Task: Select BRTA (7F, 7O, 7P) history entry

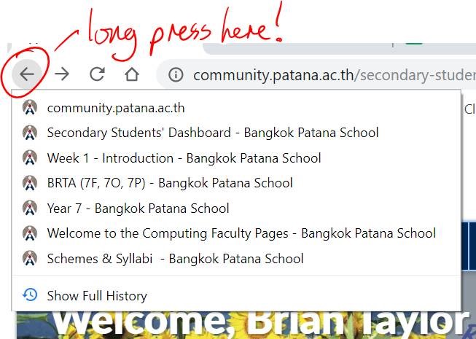Action: point(236,183)
